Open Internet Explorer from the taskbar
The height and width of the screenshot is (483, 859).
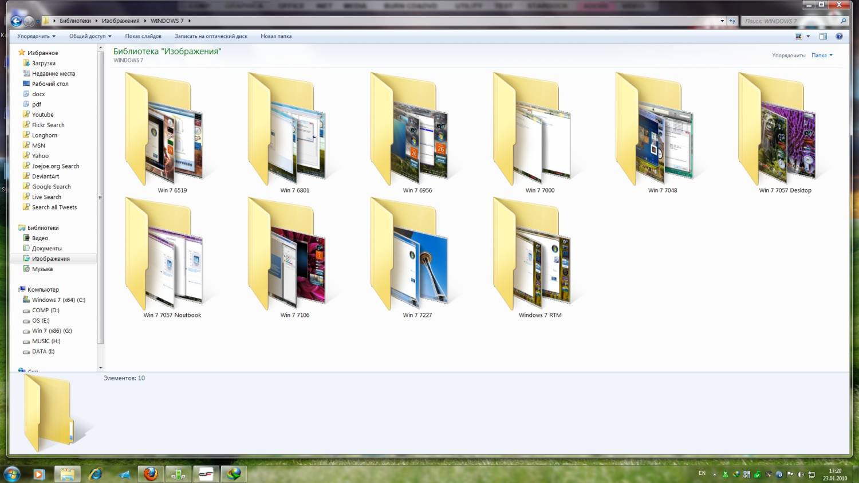pos(95,474)
